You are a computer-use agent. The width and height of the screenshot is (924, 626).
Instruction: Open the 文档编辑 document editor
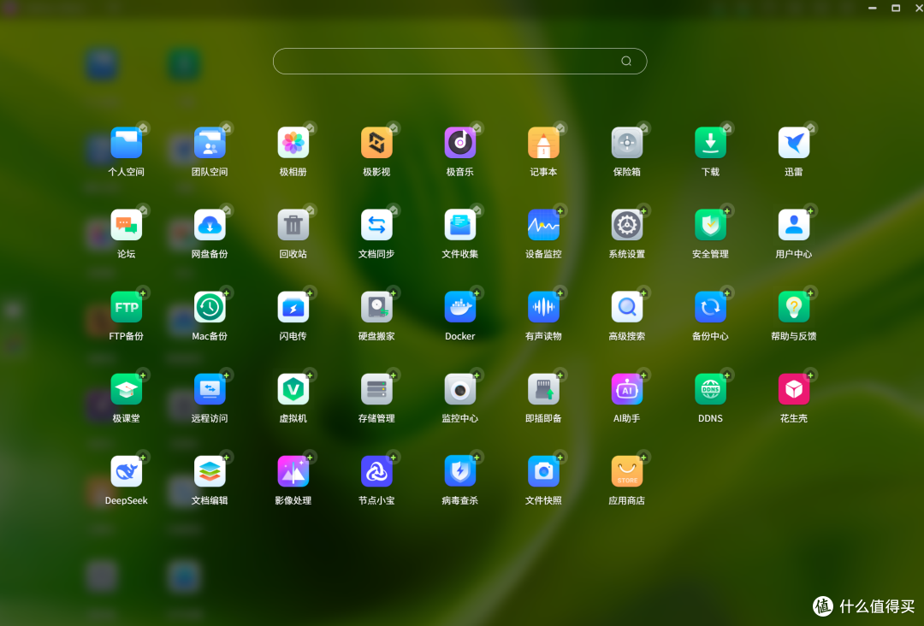(x=210, y=472)
